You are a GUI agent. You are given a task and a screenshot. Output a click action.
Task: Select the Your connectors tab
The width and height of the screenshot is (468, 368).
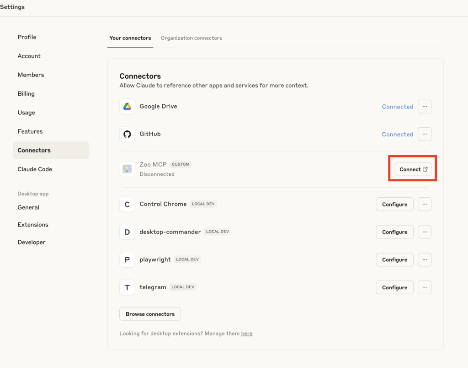click(130, 38)
